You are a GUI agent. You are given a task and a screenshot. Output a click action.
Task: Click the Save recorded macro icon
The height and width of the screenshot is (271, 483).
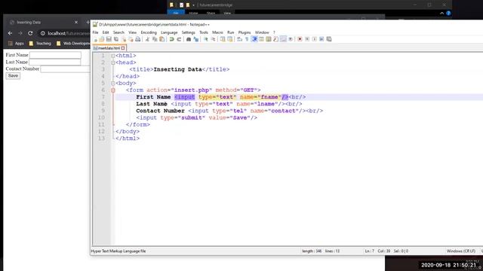(x=329, y=39)
